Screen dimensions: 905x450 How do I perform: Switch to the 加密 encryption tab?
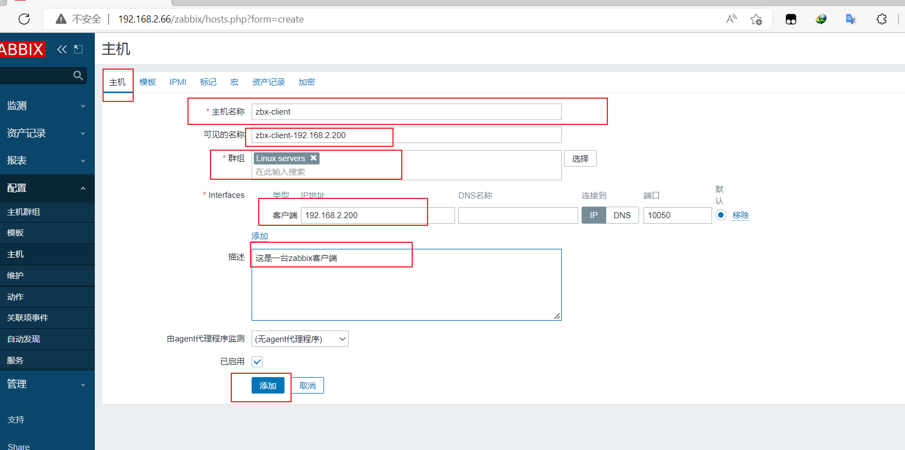(x=307, y=82)
